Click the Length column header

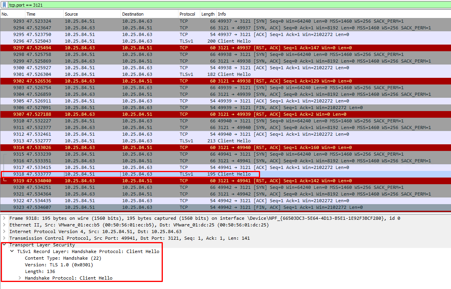pos(208,14)
